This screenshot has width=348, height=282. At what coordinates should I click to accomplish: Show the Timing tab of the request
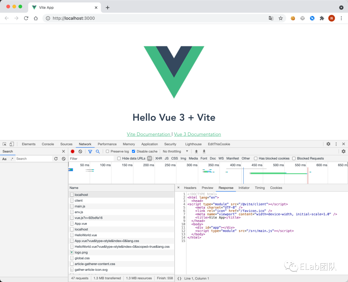coord(260,188)
